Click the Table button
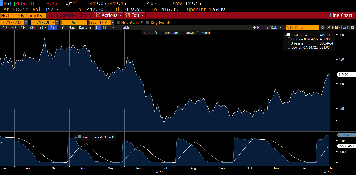Screen dimensions: 356x175 click(125, 28)
